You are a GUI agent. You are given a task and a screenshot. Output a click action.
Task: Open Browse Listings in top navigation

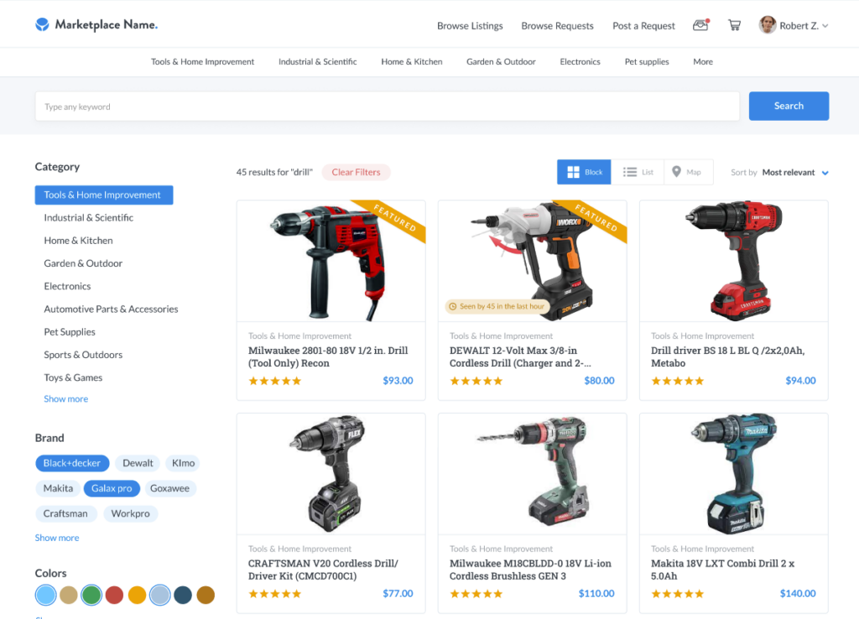coord(470,26)
